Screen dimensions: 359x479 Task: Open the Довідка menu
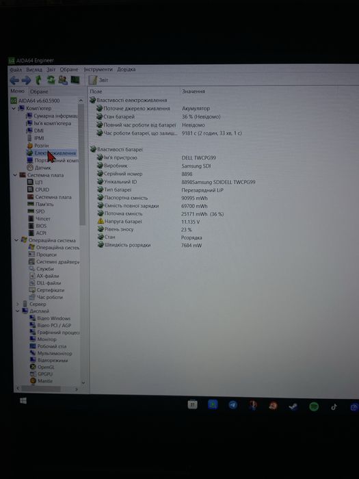(x=126, y=70)
